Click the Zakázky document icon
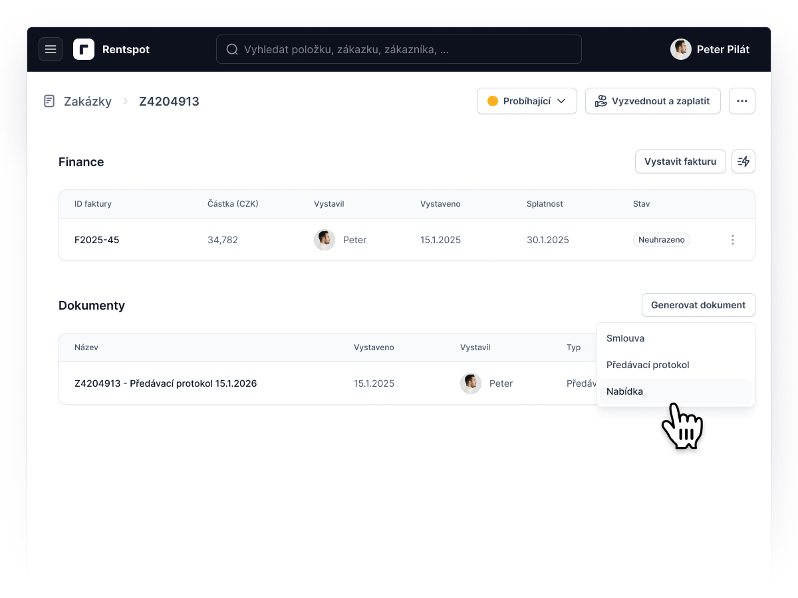This screenshot has width=798, height=598. click(x=49, y=102)
